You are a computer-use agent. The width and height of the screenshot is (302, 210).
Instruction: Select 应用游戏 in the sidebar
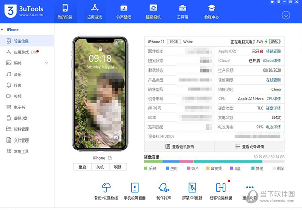(x=27, y=52)
